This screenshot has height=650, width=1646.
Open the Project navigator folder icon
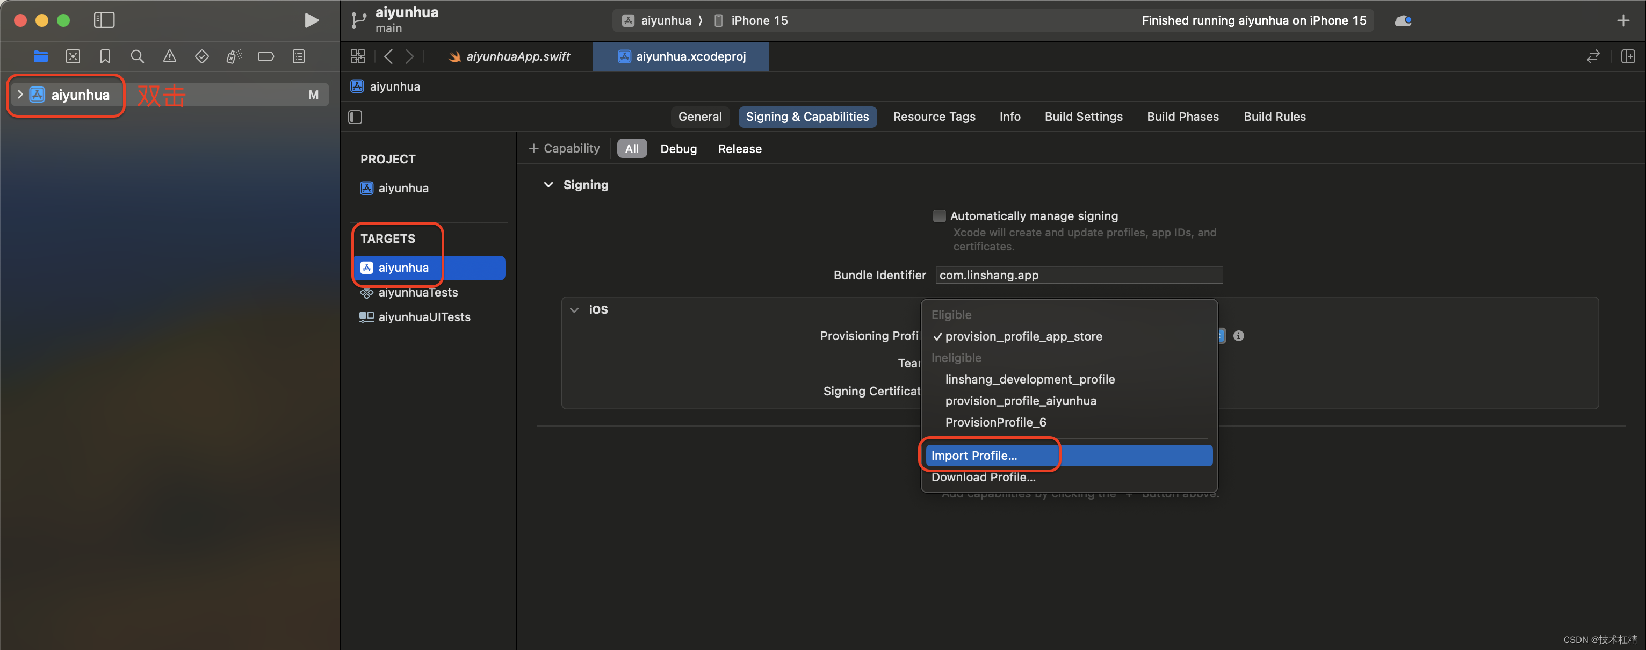pos(41,57)
